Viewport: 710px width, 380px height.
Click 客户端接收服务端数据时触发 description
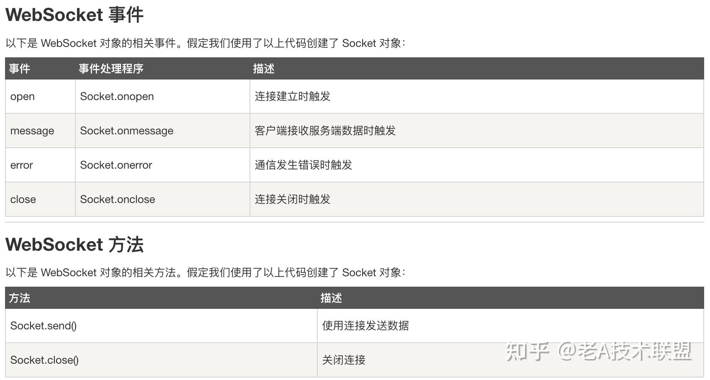pyautogui.click(x=325, y=131)
